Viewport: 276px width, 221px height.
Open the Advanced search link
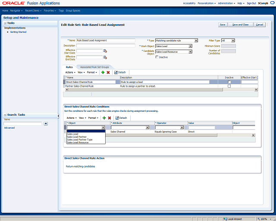(9, 128)
